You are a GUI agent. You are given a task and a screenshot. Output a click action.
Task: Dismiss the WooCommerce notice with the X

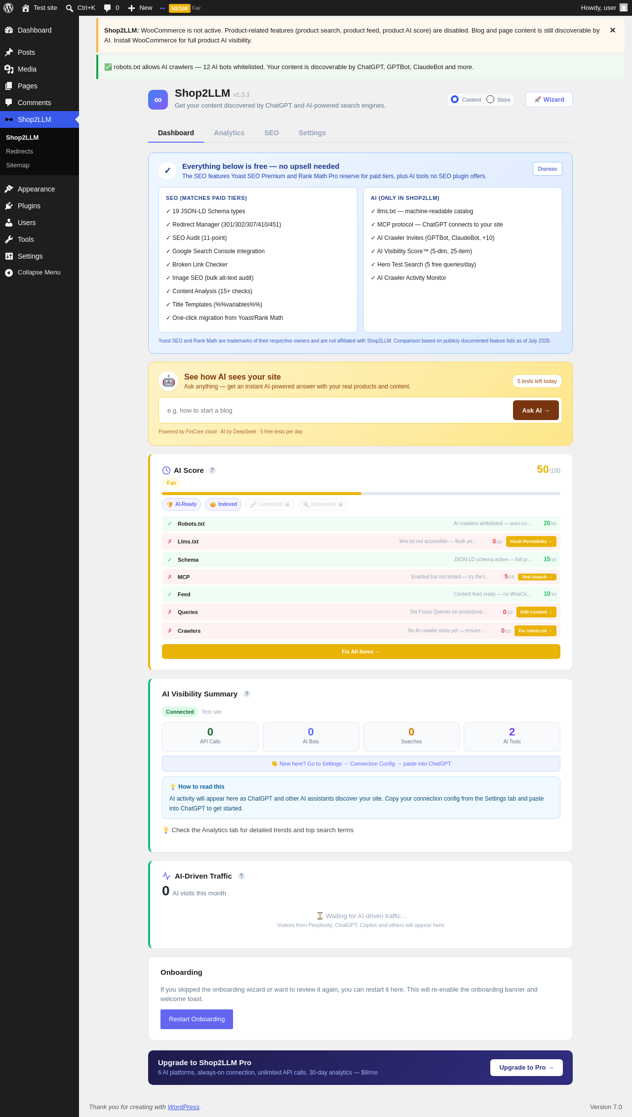click(613, 30)
